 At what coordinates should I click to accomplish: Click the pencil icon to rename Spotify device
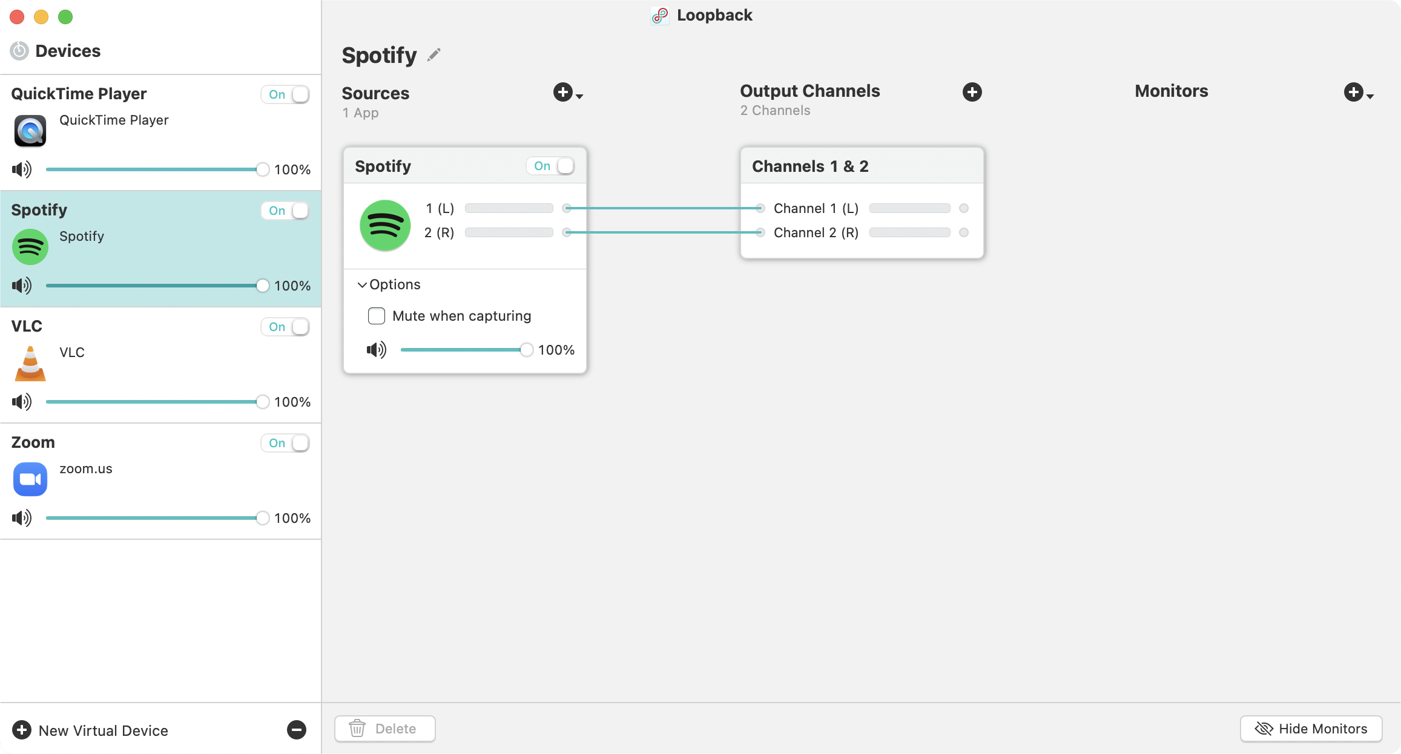(433, 55)
